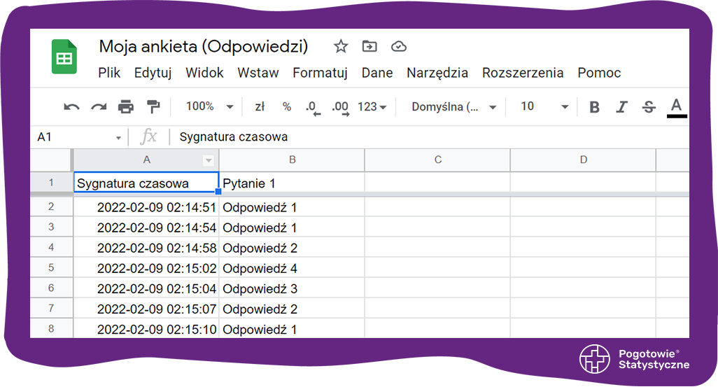
Task: Check the cloud save status icon
Action: [x=398, y=47]
